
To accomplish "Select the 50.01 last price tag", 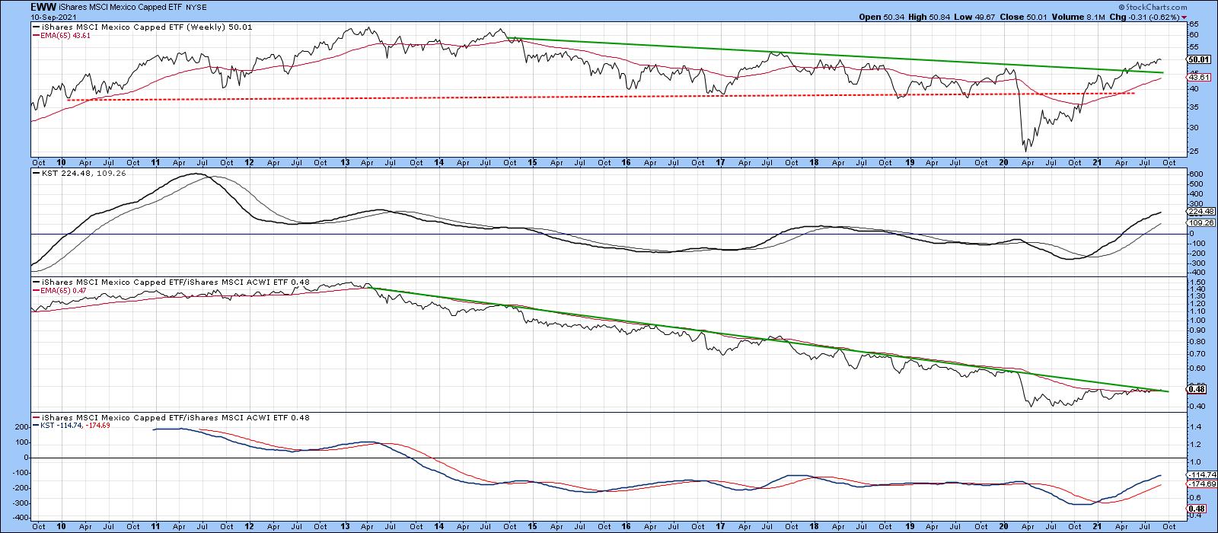I will click(1198, 59).
